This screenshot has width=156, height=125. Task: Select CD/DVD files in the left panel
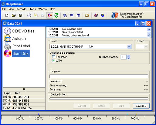(19, 31)
